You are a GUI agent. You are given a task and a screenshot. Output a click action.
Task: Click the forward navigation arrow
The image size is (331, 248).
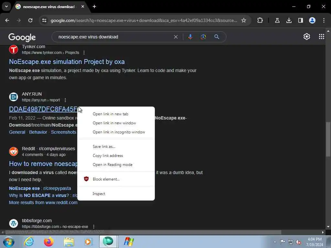tap(19, 20)
